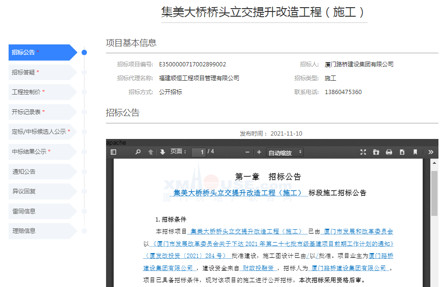
Task: Open a file in PDF viewer
Action: coord(376,152)
